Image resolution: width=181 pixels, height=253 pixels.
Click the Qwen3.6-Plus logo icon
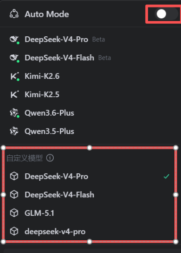[14, 113]
